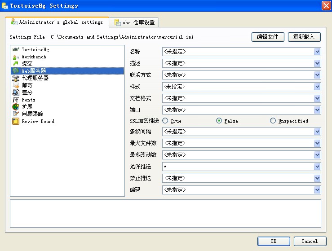The height and width of the screenshot is (251, 332).
Task: Select 邮寄 settings category
Action: click(x=67, y=85)
